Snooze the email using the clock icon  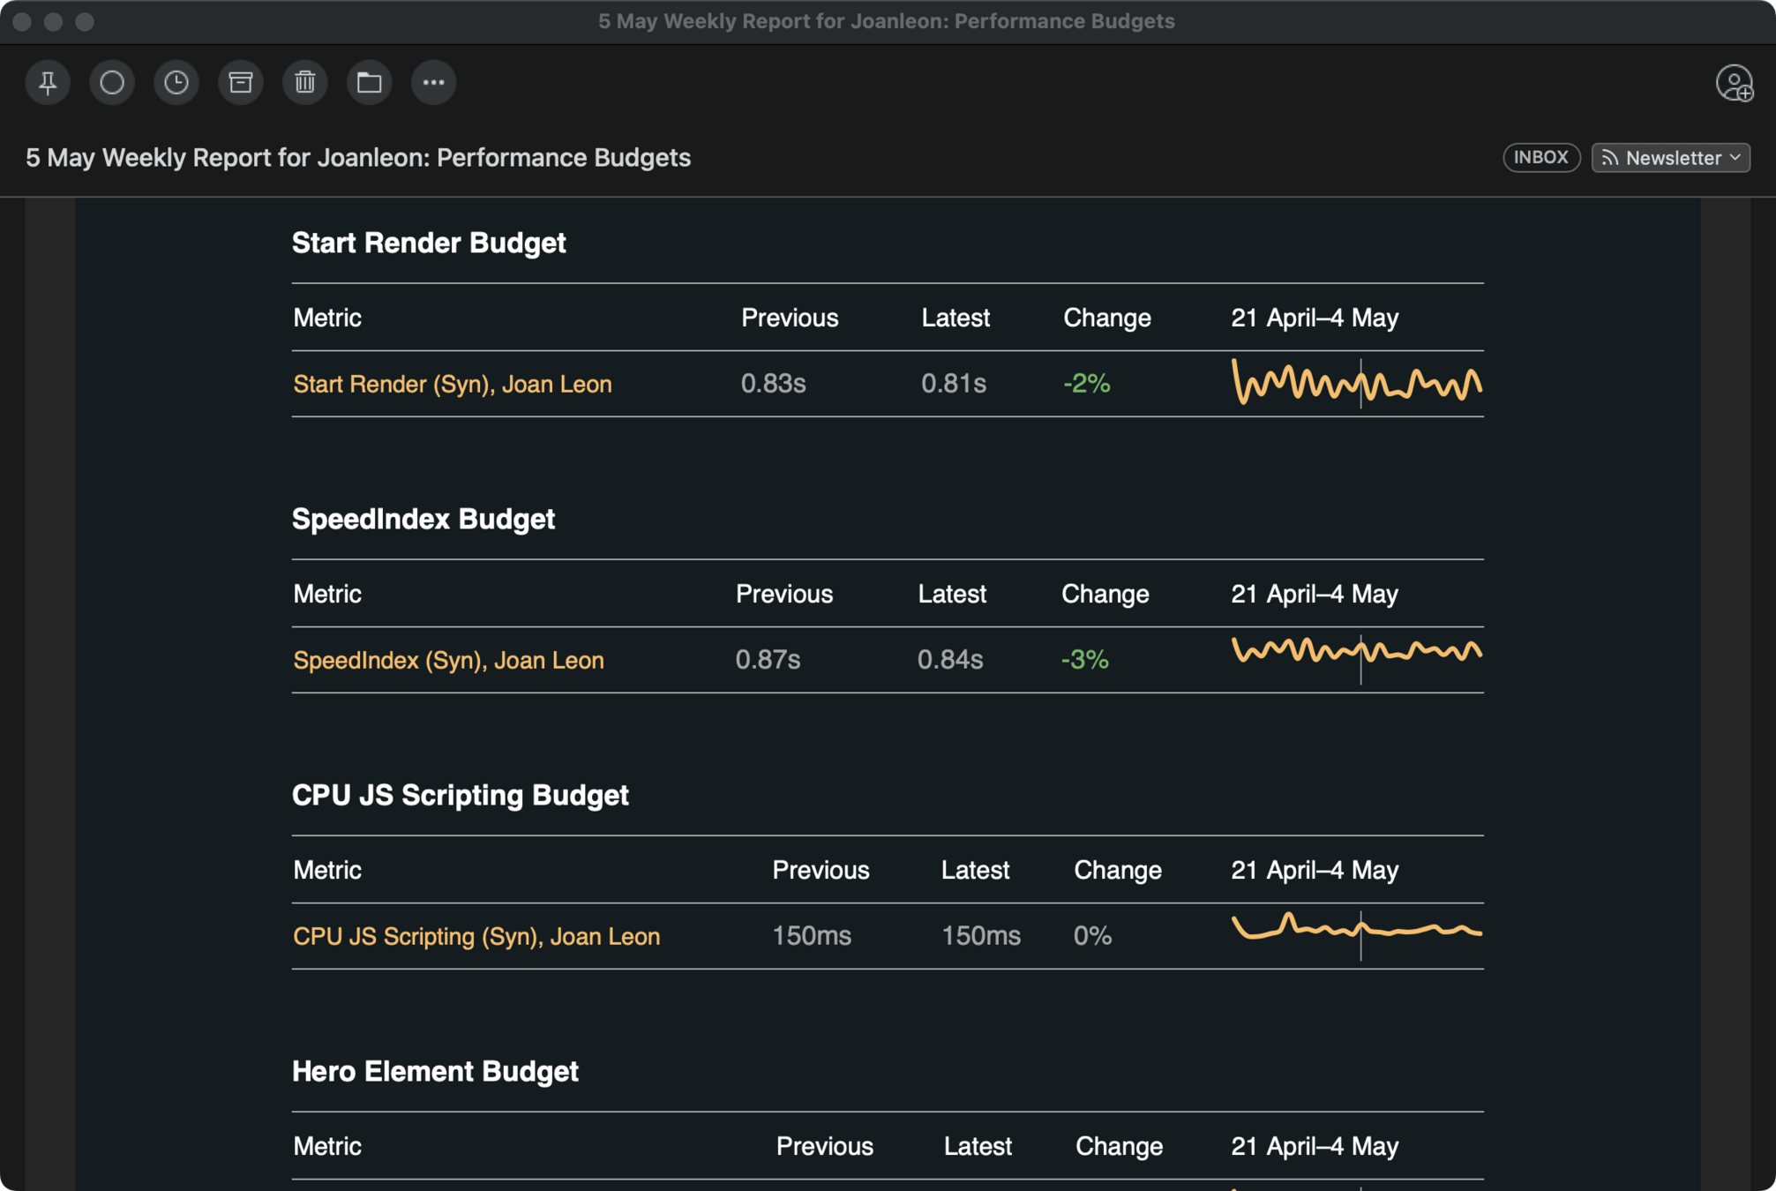coord(176,83)
